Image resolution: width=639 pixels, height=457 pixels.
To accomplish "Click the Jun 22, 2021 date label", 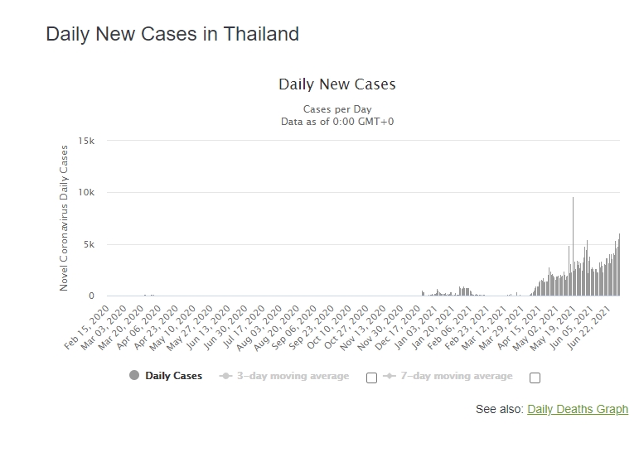I will 592,325.
